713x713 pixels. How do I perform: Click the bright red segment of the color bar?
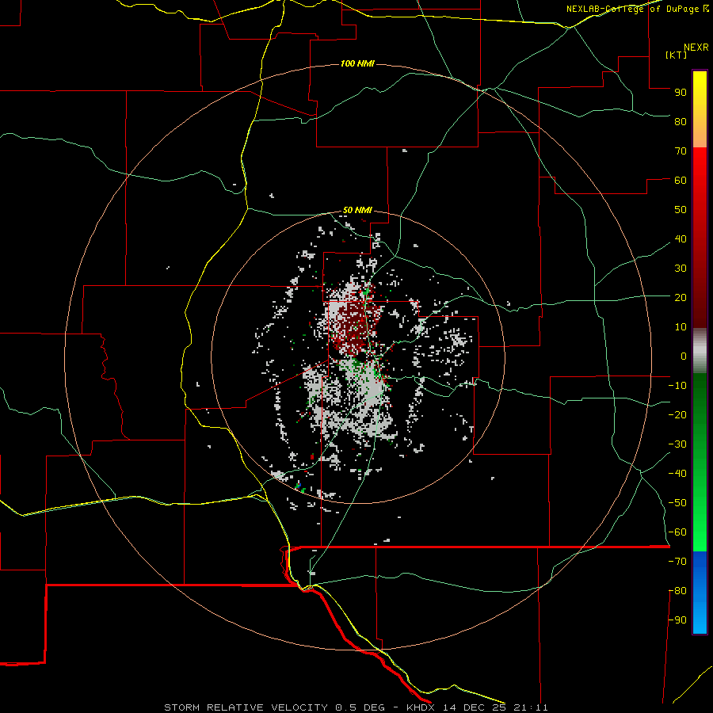[x=700, y=182]
